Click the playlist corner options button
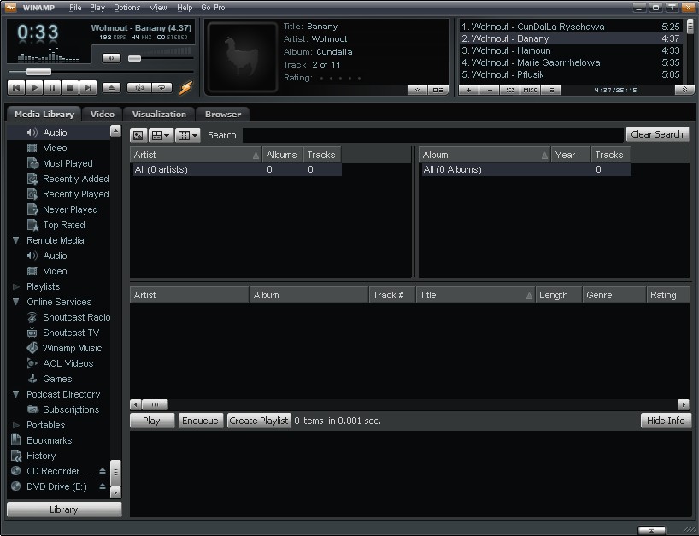The image size is (699, 536). coord(684,90)
